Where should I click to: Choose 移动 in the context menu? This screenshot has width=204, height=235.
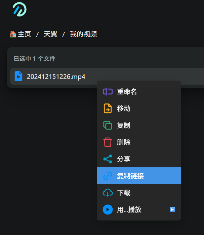click(x=124, y=109)
